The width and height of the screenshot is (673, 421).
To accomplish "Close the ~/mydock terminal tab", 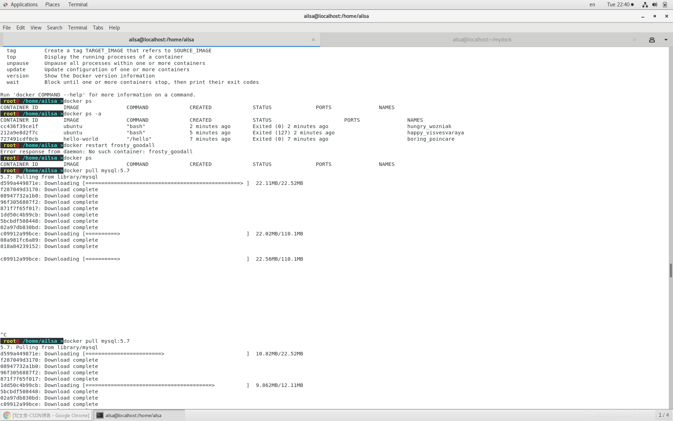I will 634,40.
